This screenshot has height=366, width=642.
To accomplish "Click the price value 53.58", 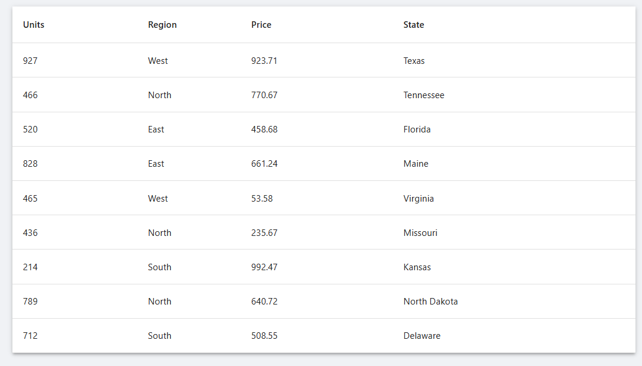I will [x=262, y=199].
